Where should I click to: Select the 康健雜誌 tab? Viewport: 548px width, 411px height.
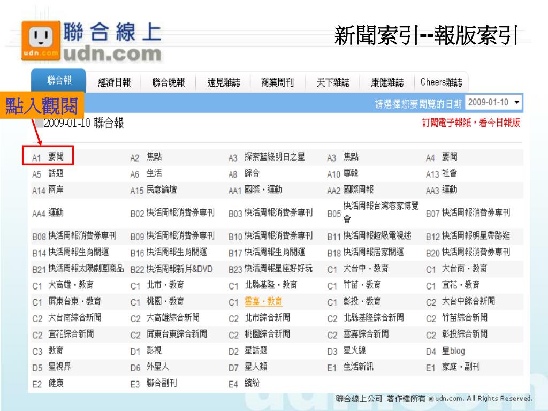tap(387, 82)
